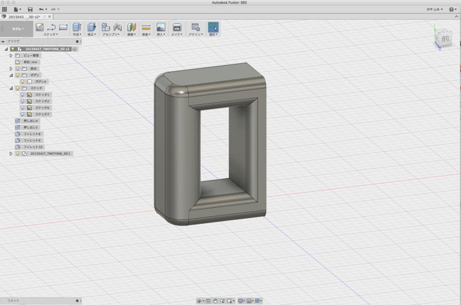Toggle lightbulb visibility of スケッチ6
This screenshot has height=305, width=461.
pyautogui.click(x=22, y=108)
